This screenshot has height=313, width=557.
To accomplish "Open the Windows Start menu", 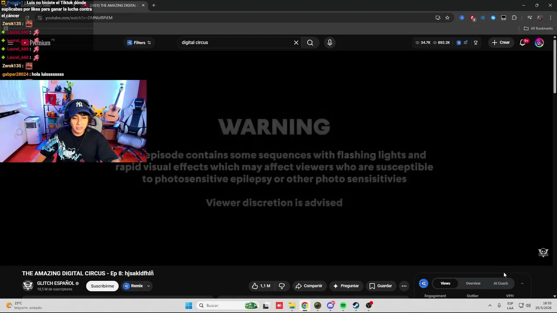I will (x=188, y=306).
